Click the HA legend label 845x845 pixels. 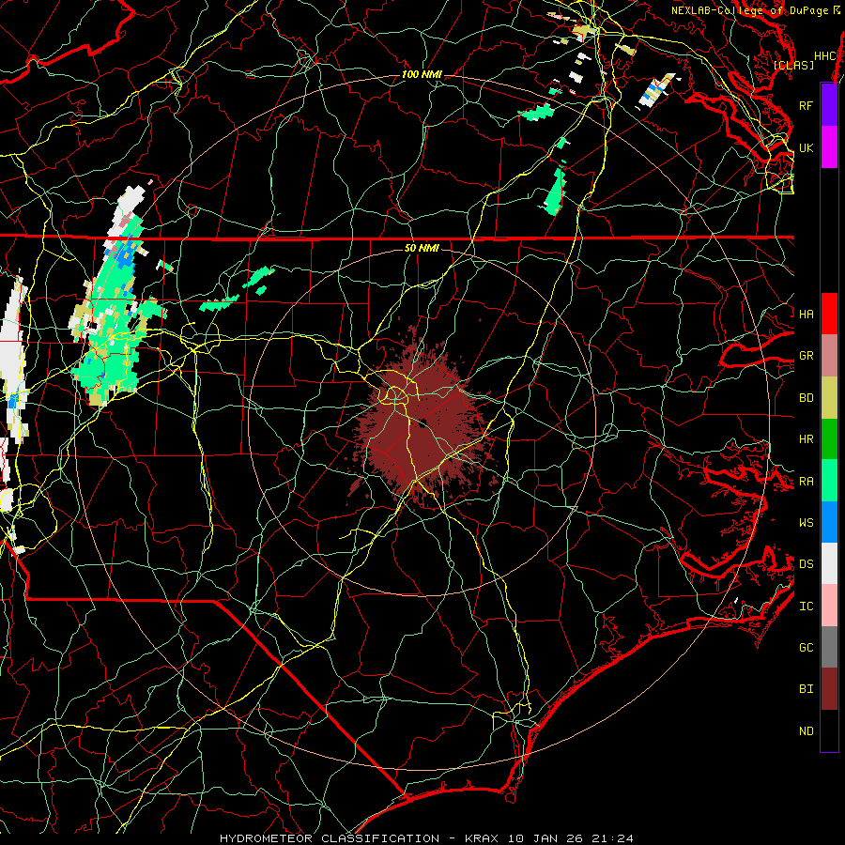(x=806, y=314)
